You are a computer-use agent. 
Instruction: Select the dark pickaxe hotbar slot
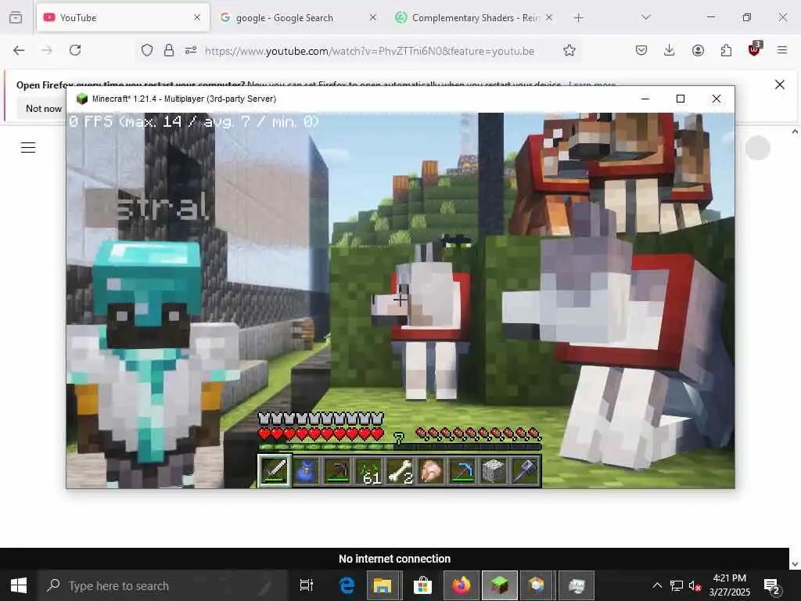pyautogui.click(x=337, y=470)
